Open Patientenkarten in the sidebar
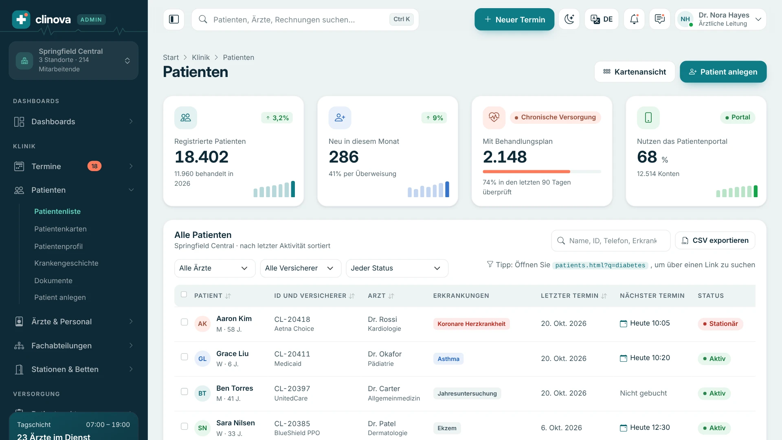 point(60,229)
